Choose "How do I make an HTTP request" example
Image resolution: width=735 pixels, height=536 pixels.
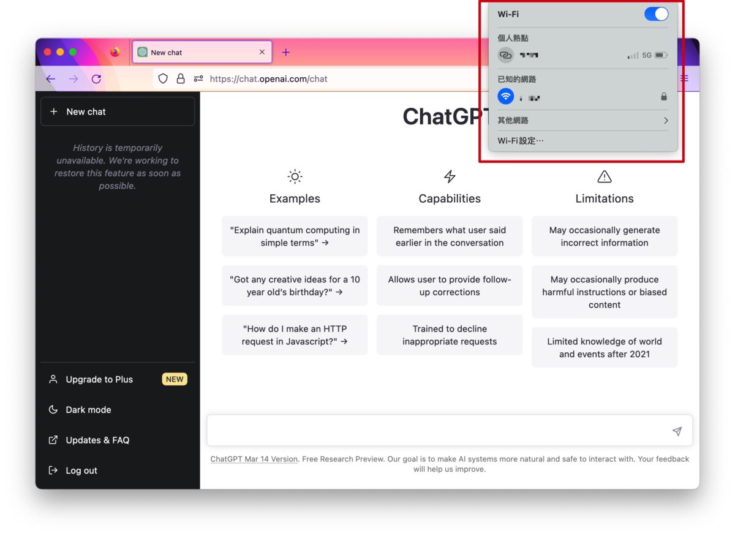[x=295, y=335]
